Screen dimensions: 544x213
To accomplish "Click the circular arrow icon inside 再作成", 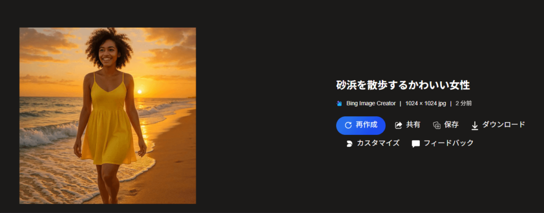I will pos(348,125).
